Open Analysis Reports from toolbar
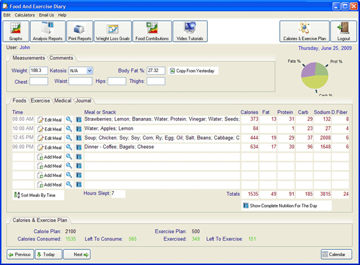Viewport: 360px width, 265px height. click(47, 31)
